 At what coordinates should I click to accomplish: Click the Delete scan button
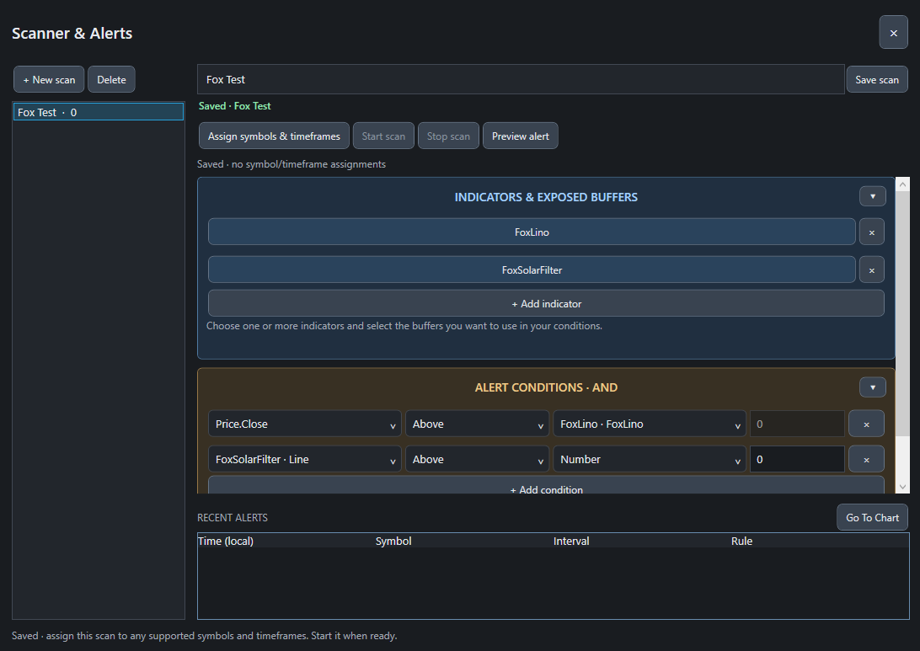coord(111,80)
